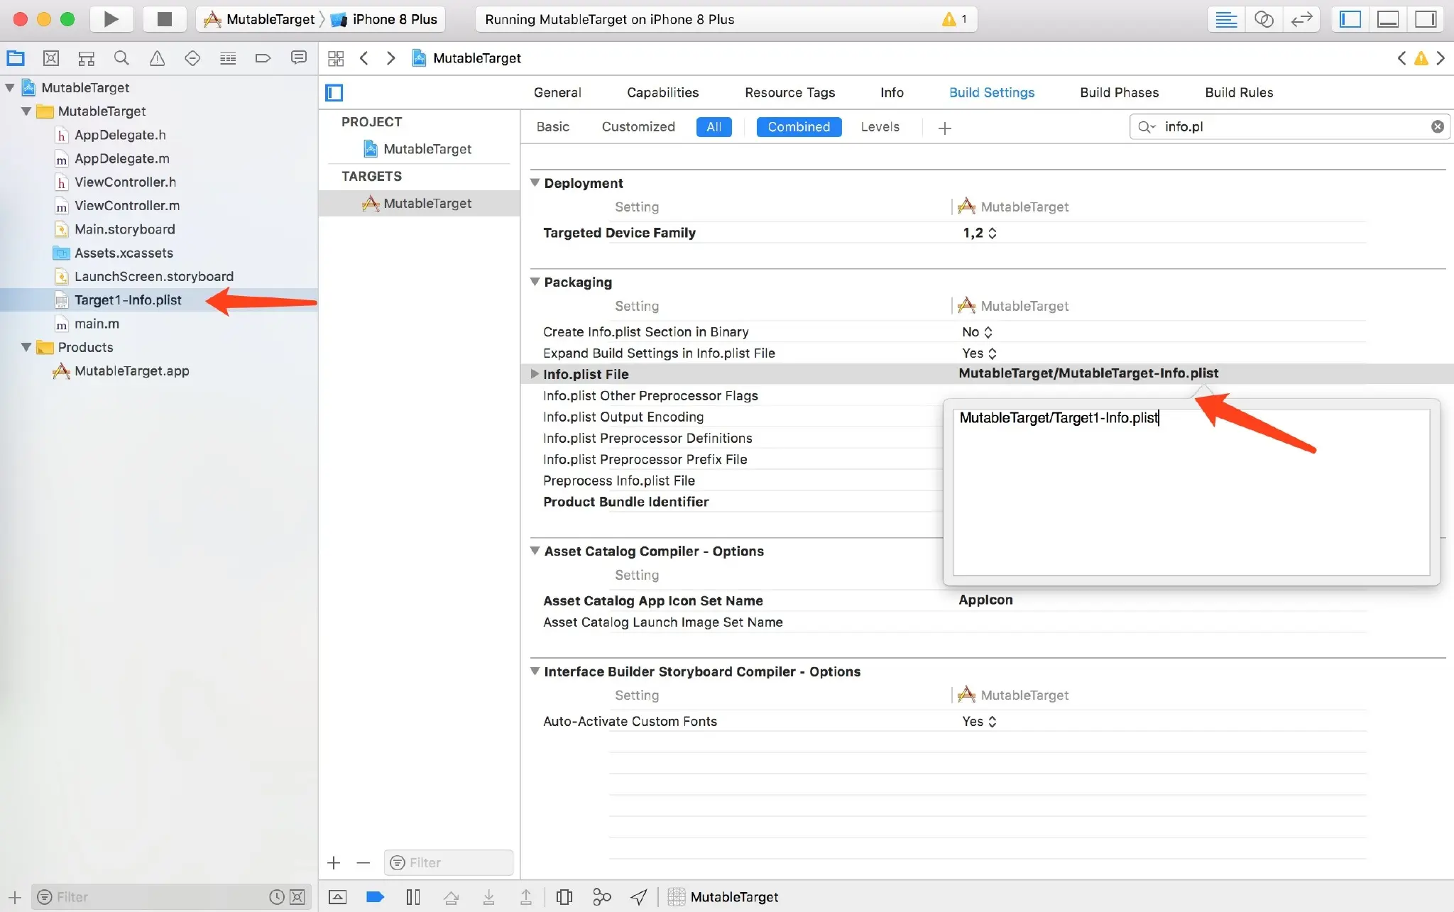The width and height of the screenshot is (1454, 912).
Task: Collapse the MutableTarget project root
Action: click(10, 87)
